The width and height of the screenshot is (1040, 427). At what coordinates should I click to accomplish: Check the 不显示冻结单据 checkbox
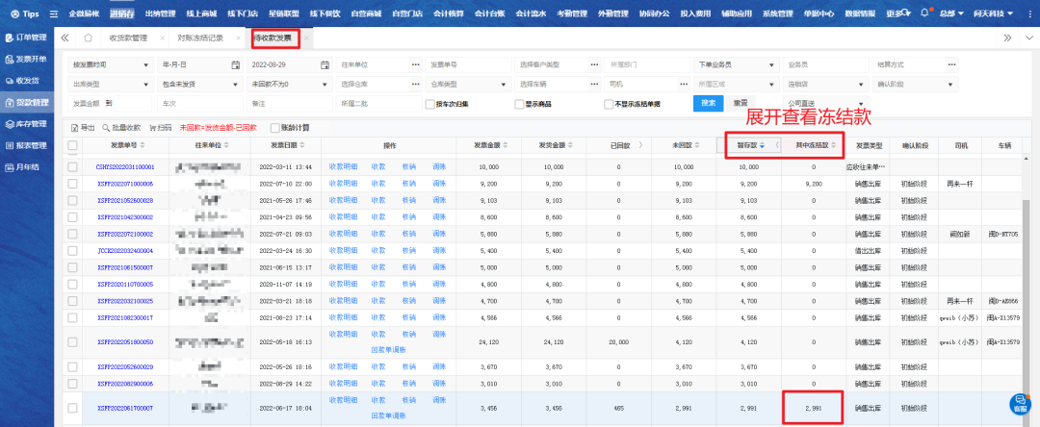coord(609,103)
